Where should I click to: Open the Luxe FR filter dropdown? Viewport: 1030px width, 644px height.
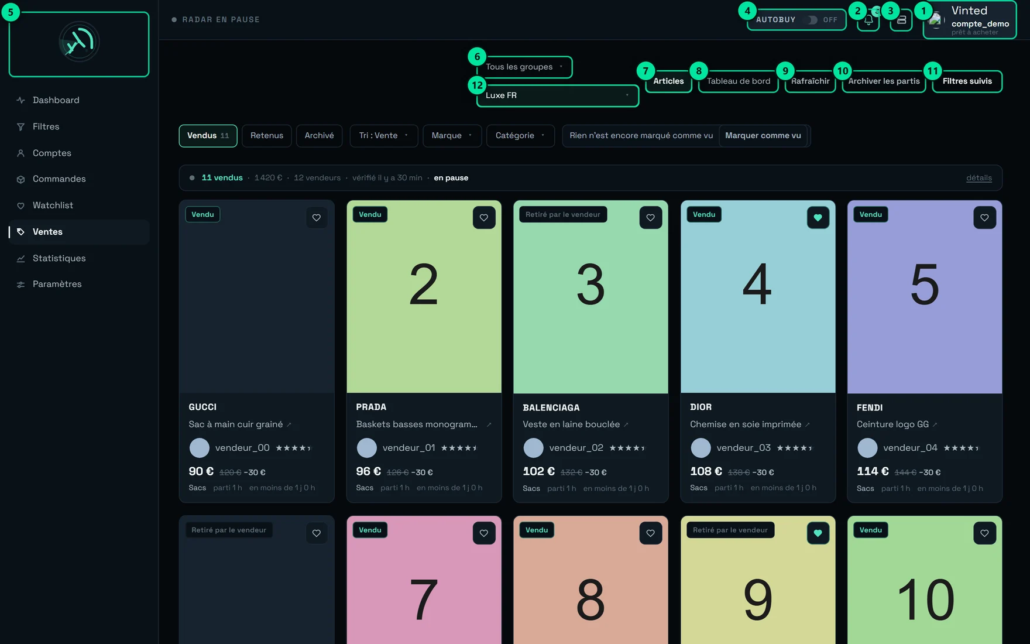click(x=558, y=95)
